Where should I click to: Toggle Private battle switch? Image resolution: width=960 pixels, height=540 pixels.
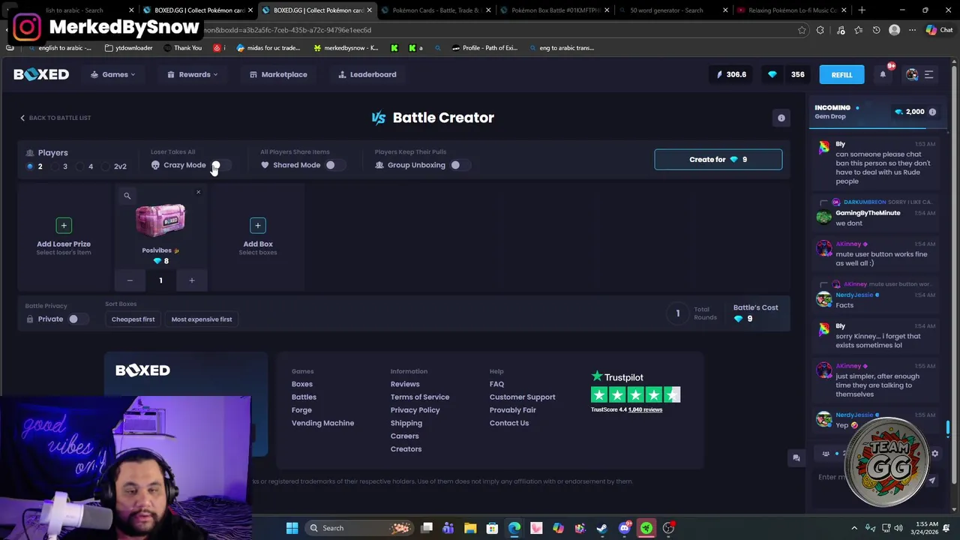click(x=78, y=319)
